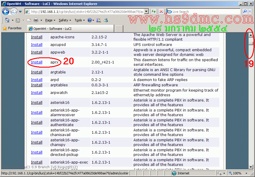The height and width of the screenshot is (177, 255).
Task: Click the status bar globe icon
Action: tap(174, 173)
